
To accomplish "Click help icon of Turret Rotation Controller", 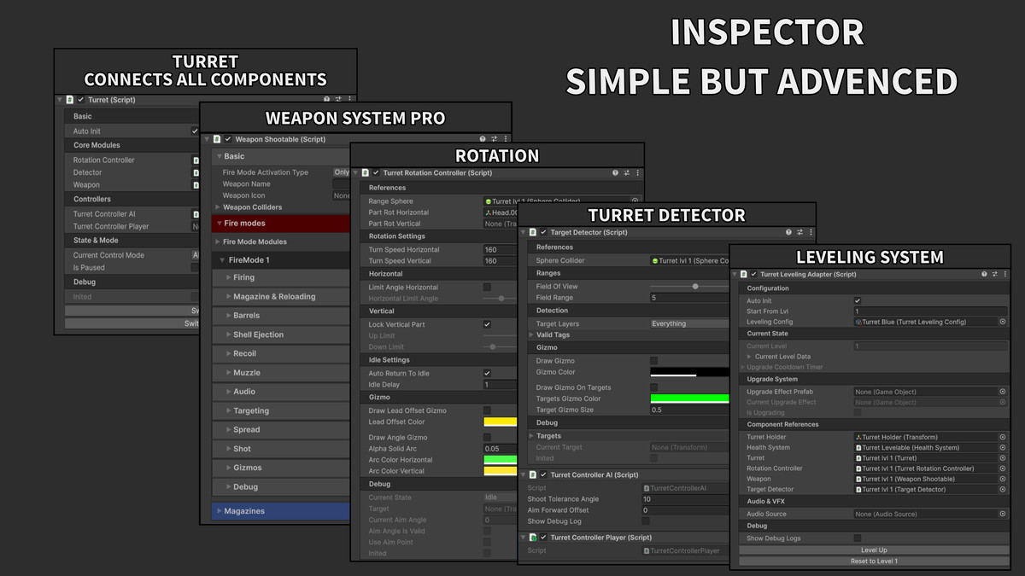I will [615, 172].
